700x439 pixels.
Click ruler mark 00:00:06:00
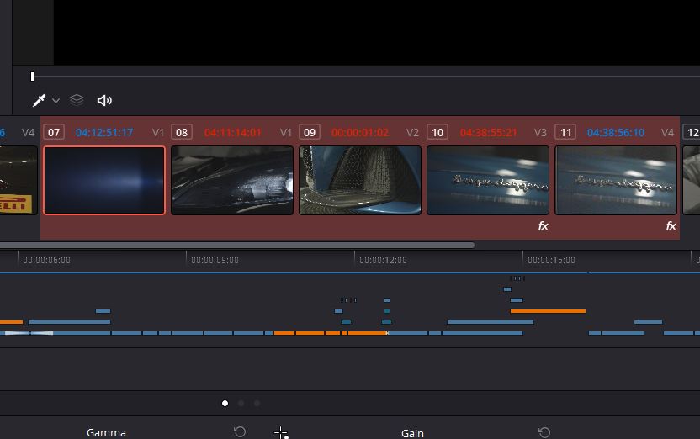pyautogui.click(x=46, y=260)
